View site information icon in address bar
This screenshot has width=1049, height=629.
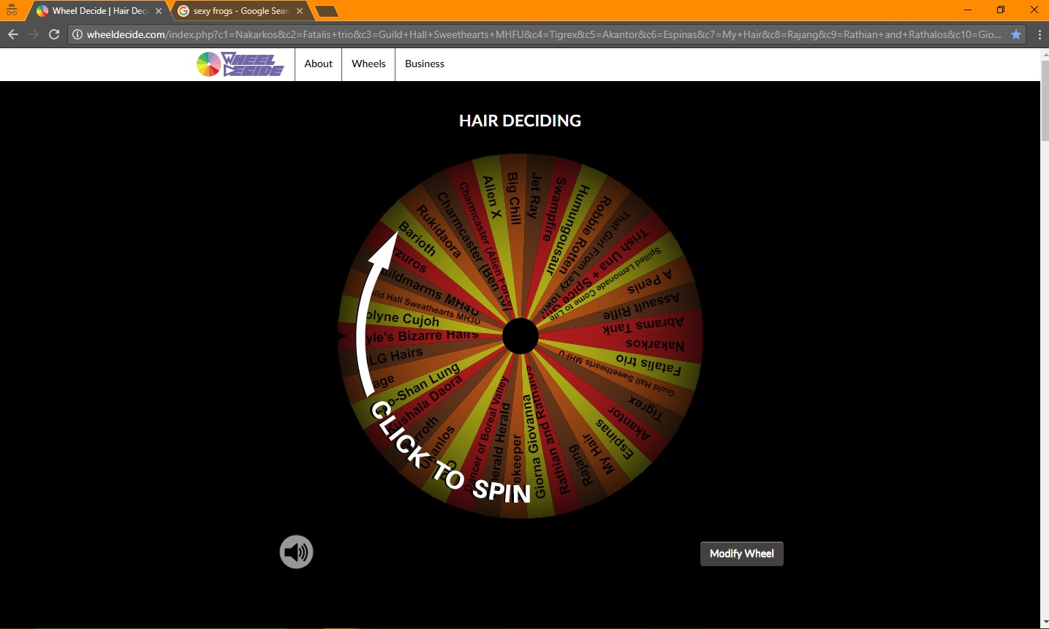[x=77, y=34]
